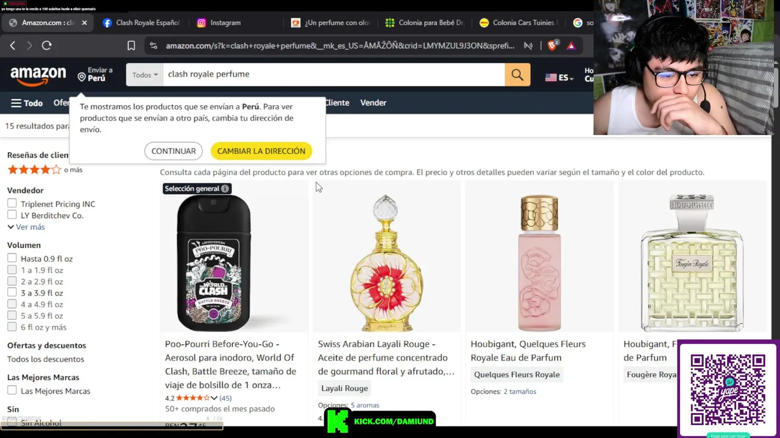Click the info icon beside Selección general
Screen dimensions: 780x438
coord(225,189)
